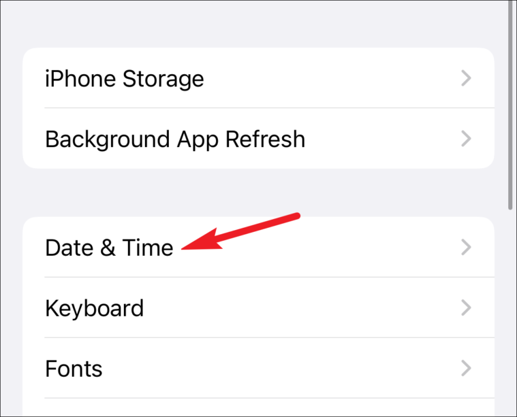The width and height of the screenshot is (517, 417).
Task: Tap the chevron on Date & Time row
Action: (x=466, y=248)
